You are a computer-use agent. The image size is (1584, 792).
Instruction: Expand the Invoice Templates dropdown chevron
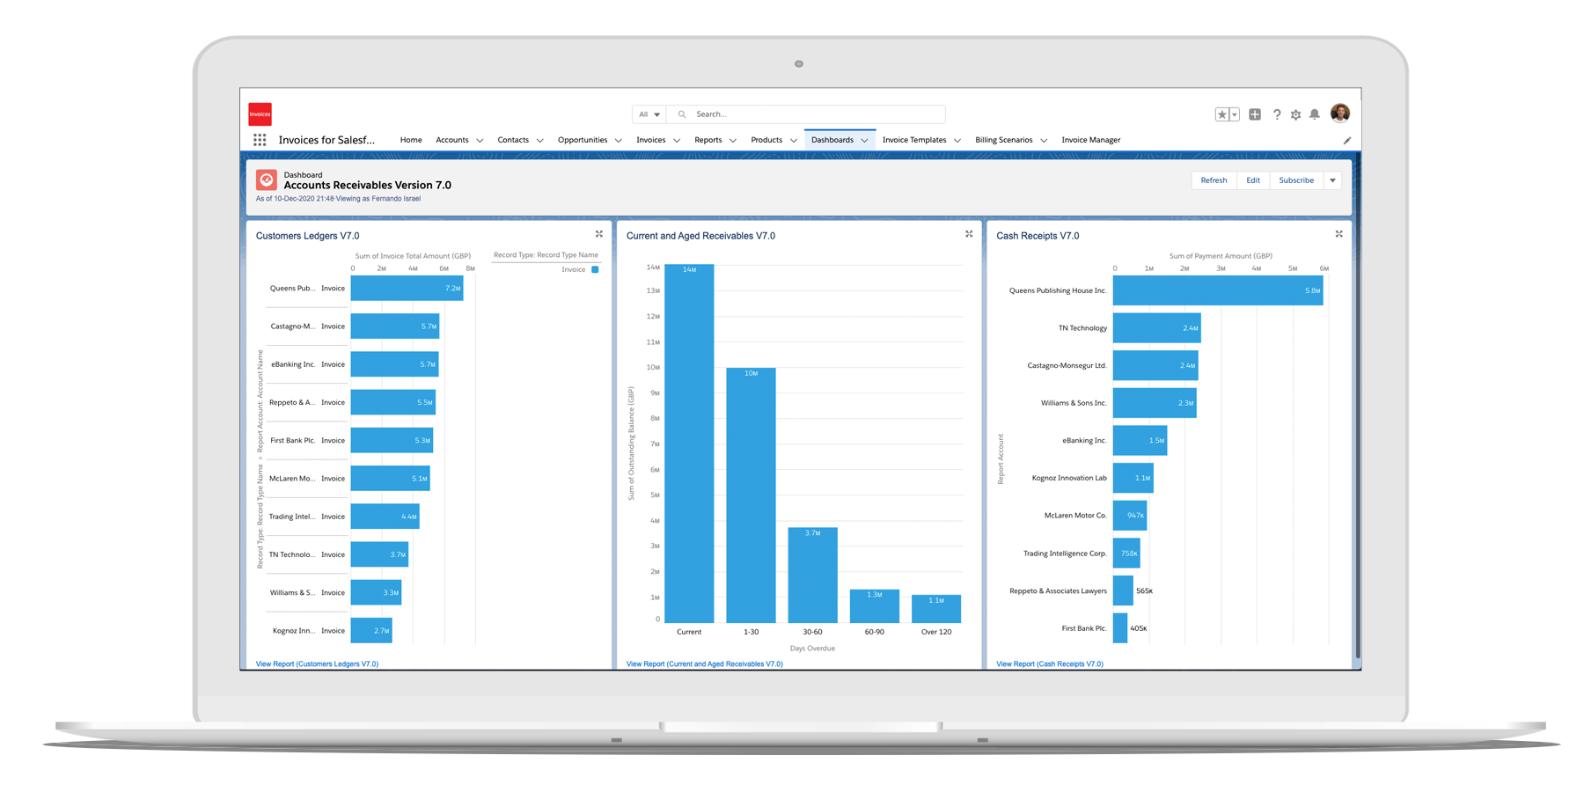(957, 141)
